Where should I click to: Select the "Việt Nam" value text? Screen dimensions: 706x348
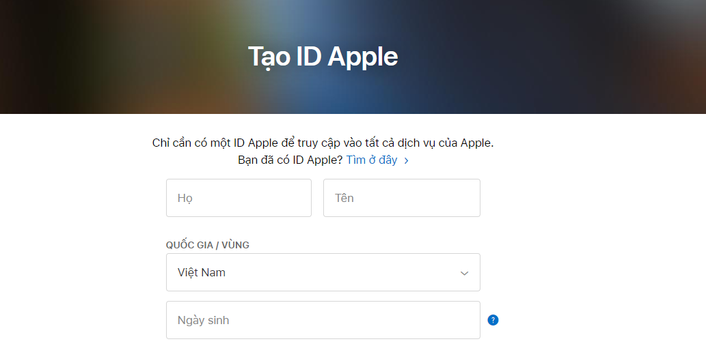(x=202, y=272)
